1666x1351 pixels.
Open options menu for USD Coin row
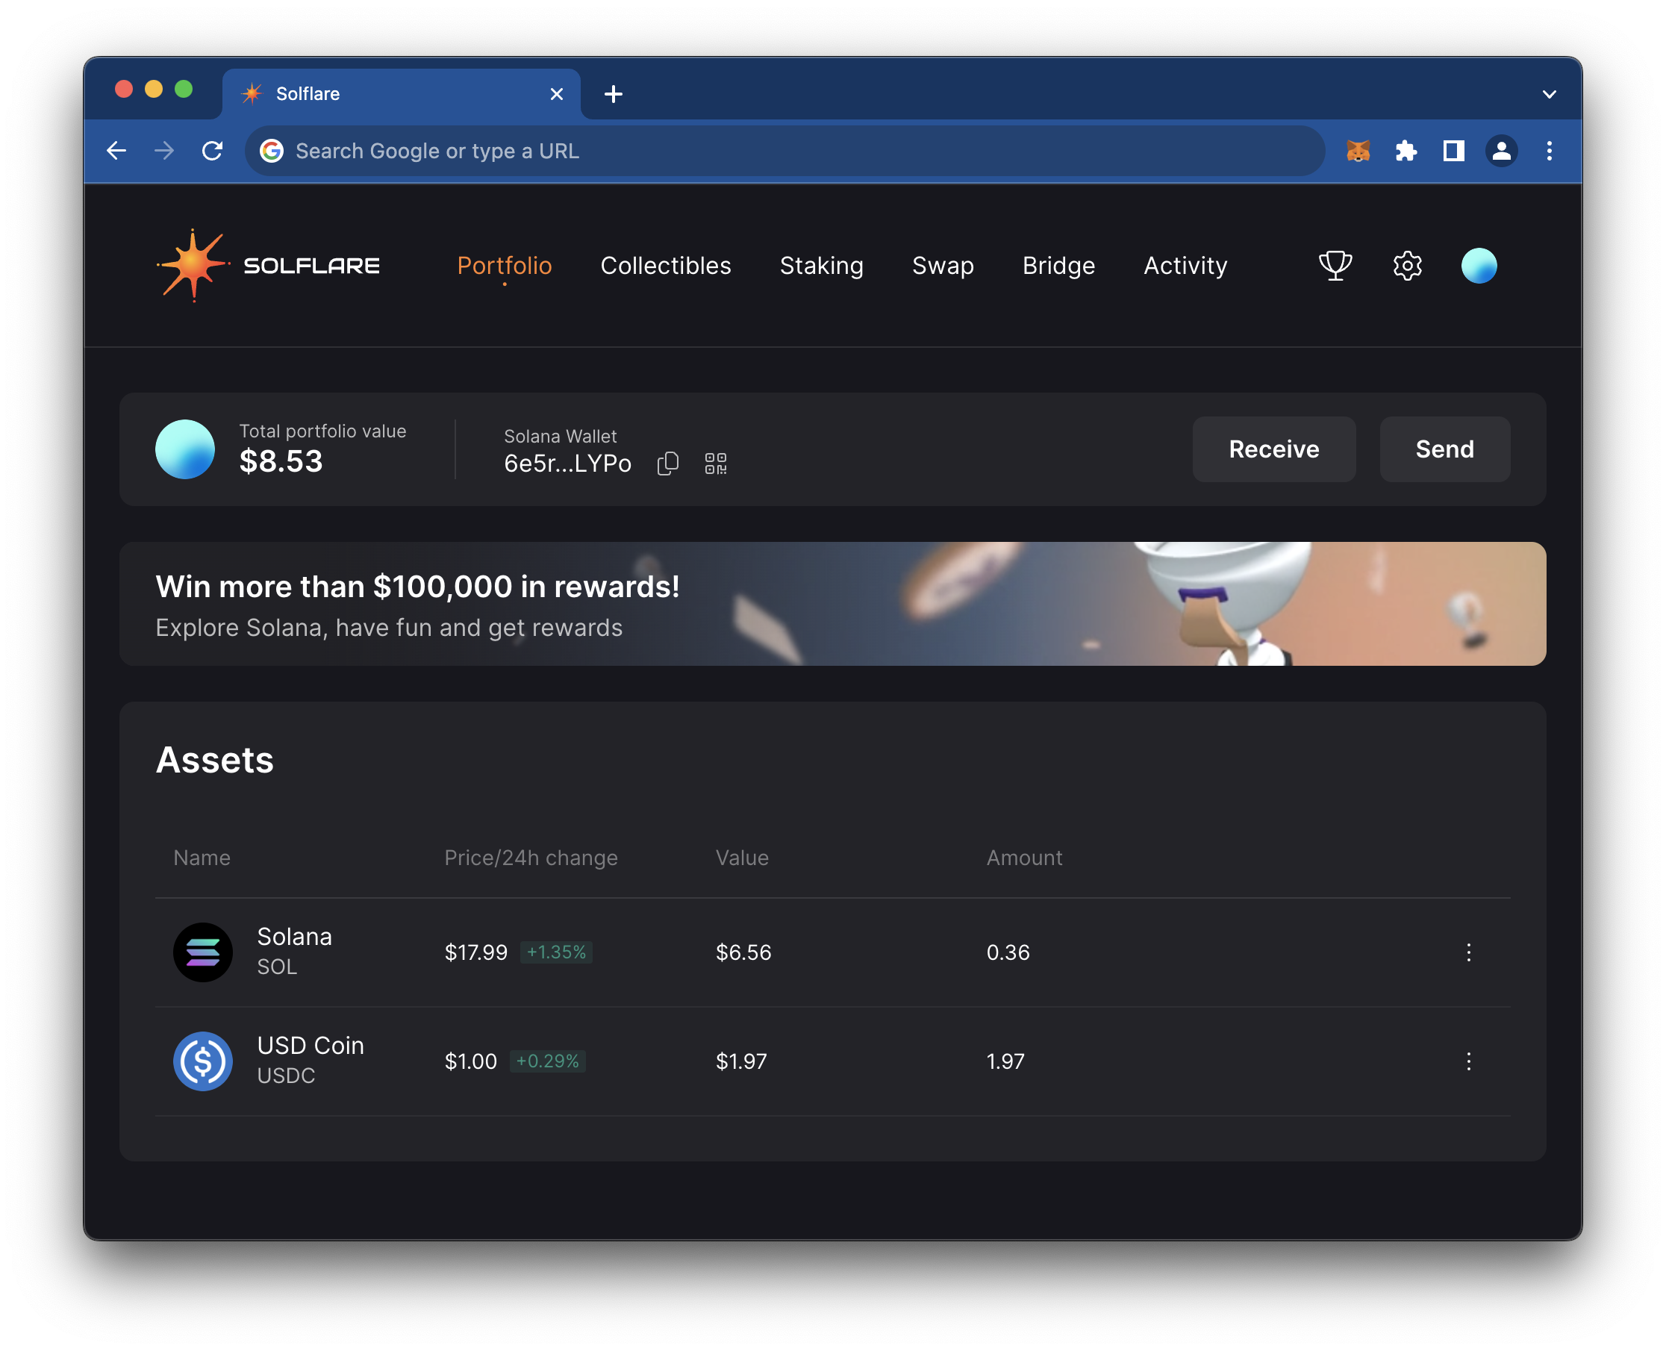pos(1469,1061)
